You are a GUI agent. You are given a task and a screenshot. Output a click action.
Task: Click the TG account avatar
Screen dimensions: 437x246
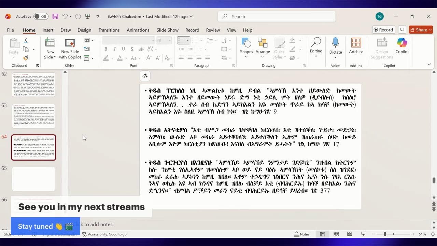379,16
